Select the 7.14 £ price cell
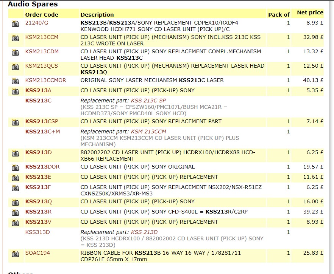The height and width of the screenshot is (274, 334). [315, 121]
